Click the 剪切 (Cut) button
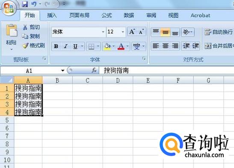 (x=31, y=27)
